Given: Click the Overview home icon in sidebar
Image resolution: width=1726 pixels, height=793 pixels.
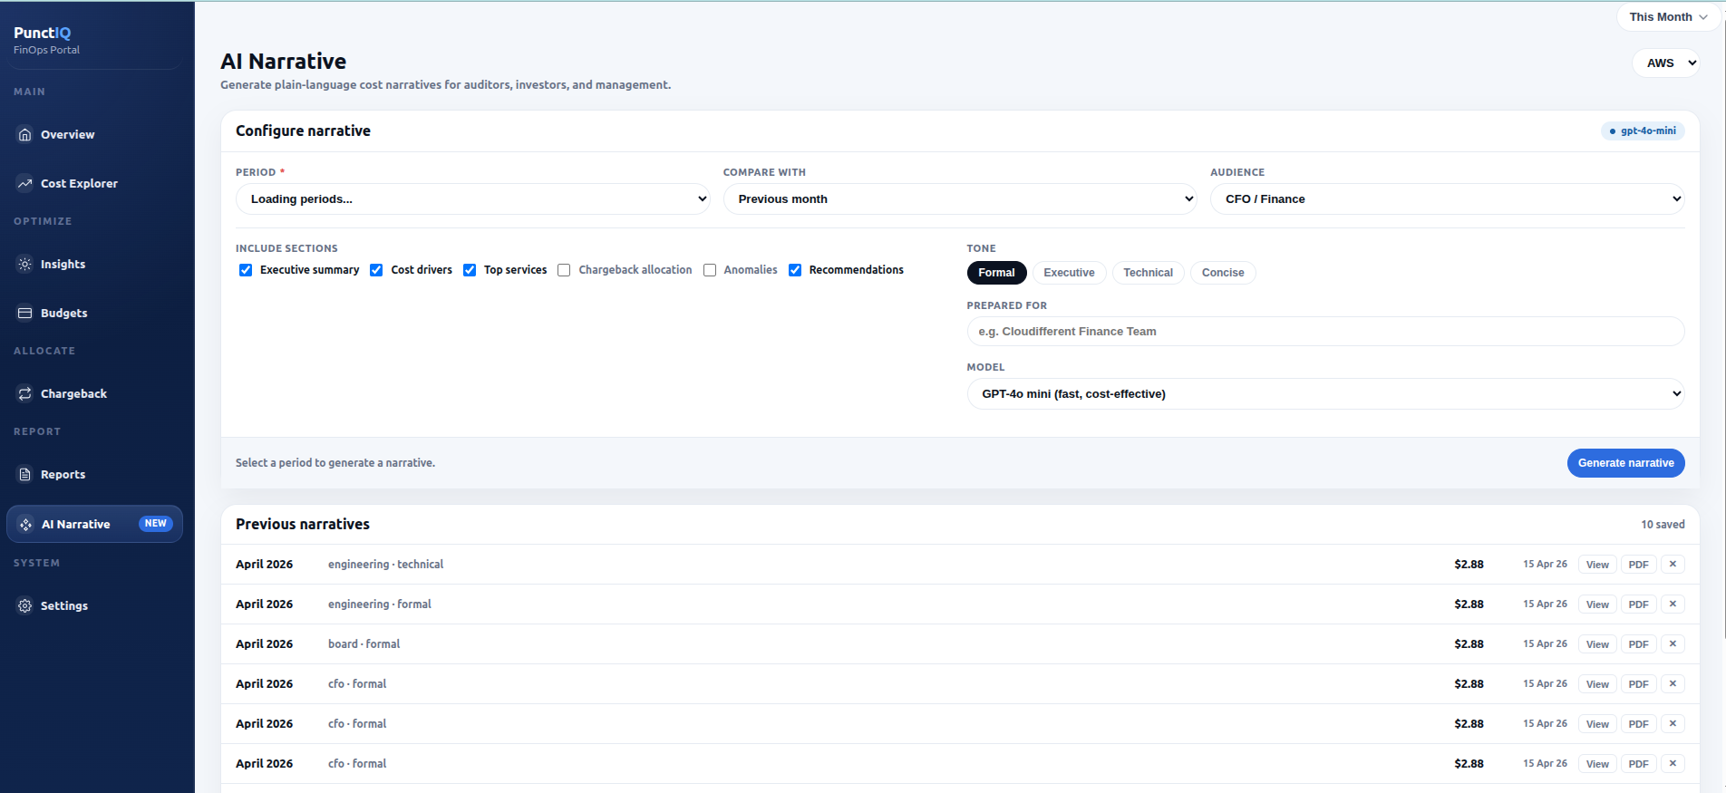Looking at the screenshot, I should pos(24,134).
